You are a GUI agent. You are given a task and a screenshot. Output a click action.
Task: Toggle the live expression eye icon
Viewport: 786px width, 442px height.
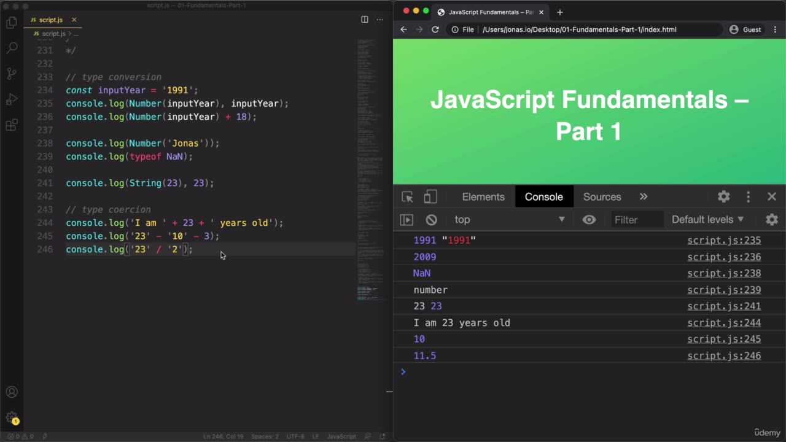pos(589,220)
